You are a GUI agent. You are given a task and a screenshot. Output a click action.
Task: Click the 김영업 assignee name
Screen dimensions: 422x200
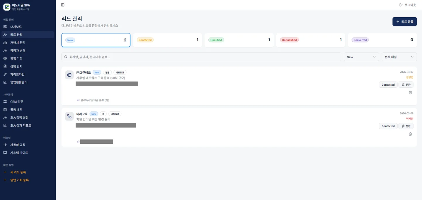tap(410, 77)
